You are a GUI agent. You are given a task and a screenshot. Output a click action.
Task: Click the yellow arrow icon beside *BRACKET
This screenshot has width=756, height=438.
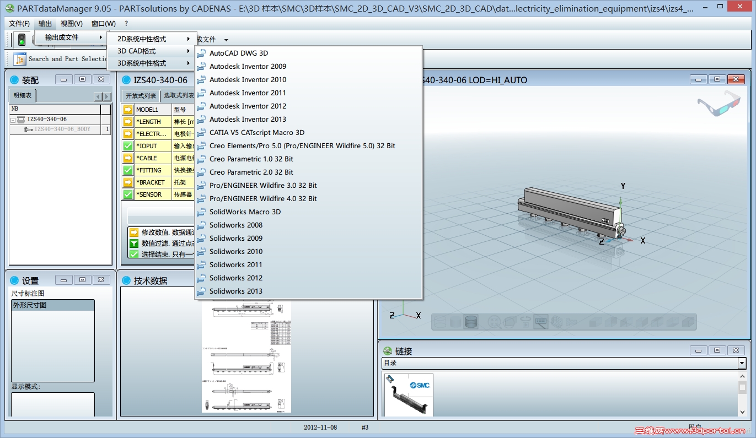128,182
